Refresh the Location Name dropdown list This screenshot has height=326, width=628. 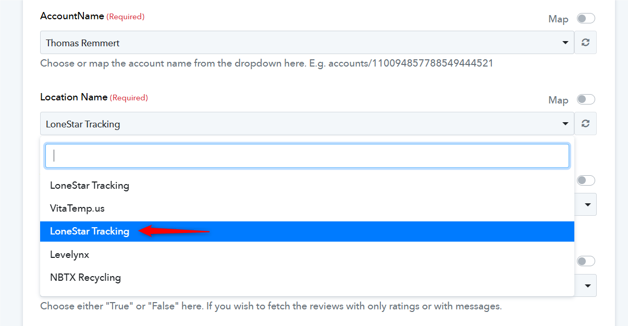point(585,124)
